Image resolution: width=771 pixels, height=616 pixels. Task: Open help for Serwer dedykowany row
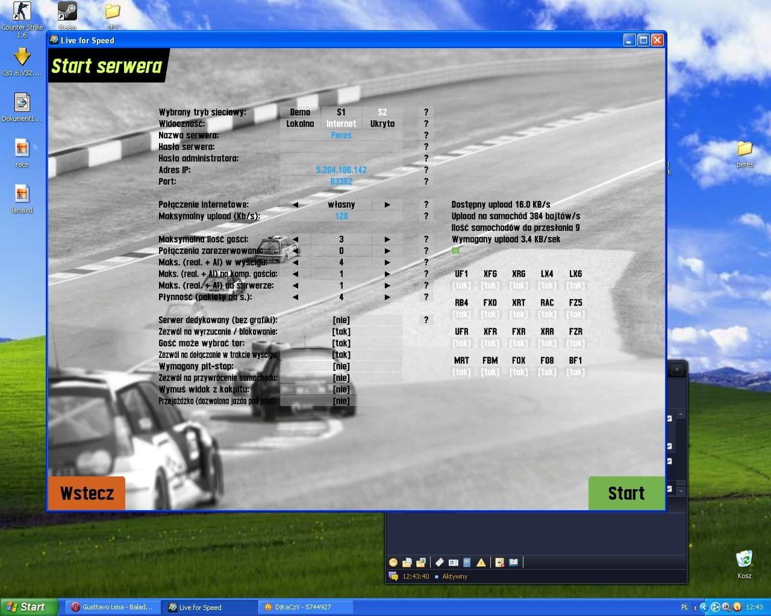click(x=426, y=320)
